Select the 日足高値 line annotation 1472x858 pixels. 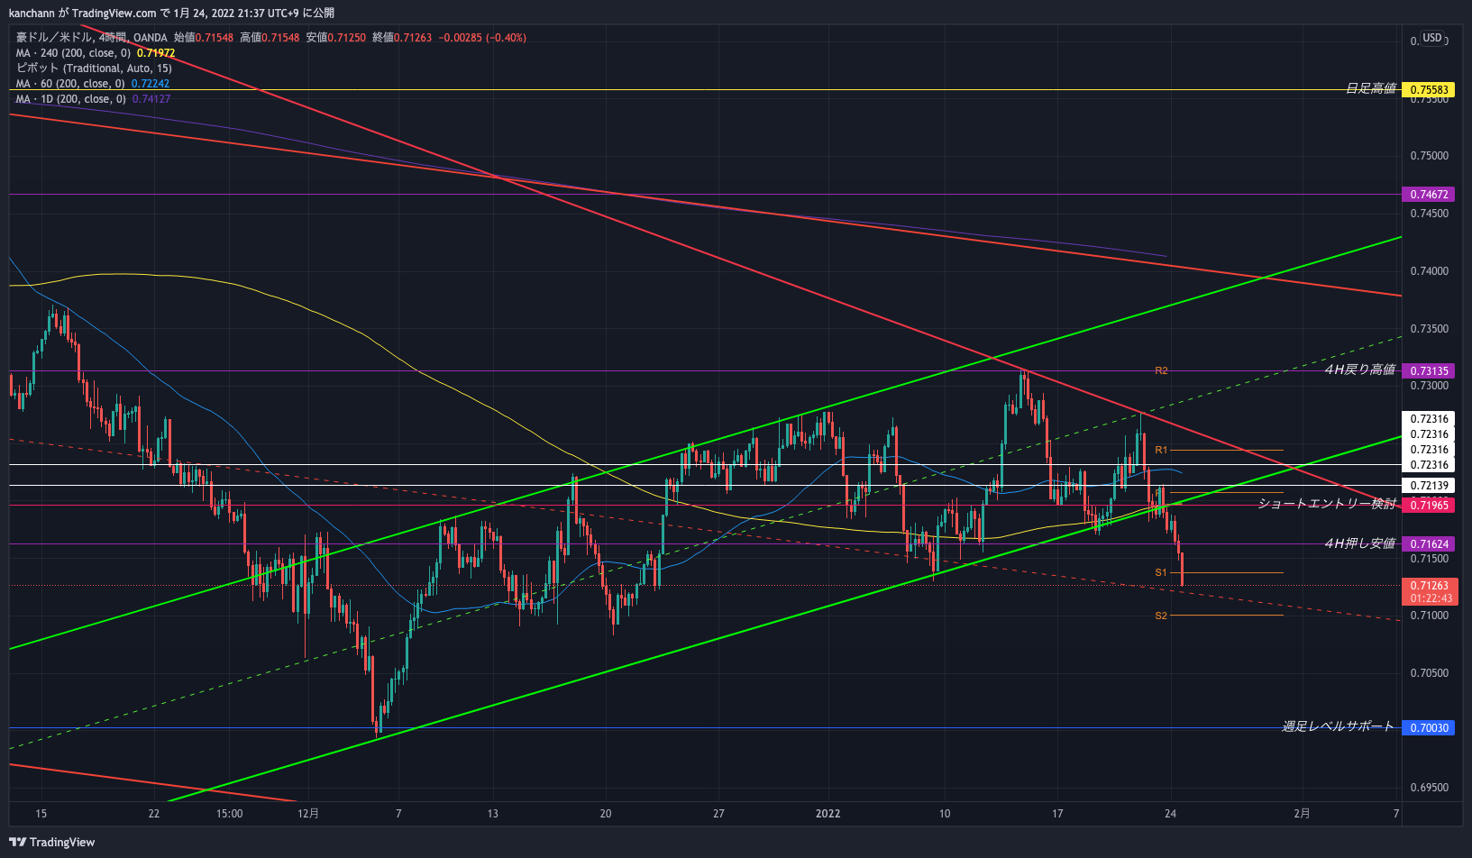(x=1370, y=88)
